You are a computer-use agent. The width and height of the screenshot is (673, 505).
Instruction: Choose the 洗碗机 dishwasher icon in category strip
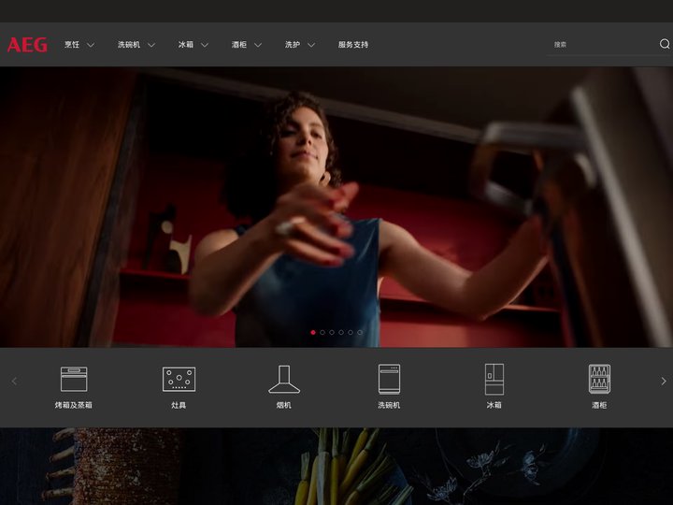(389, 379)
